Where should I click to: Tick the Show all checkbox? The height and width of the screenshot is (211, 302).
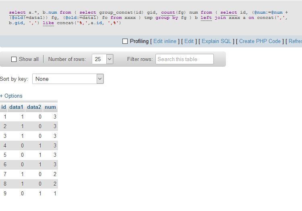(14, 59)
